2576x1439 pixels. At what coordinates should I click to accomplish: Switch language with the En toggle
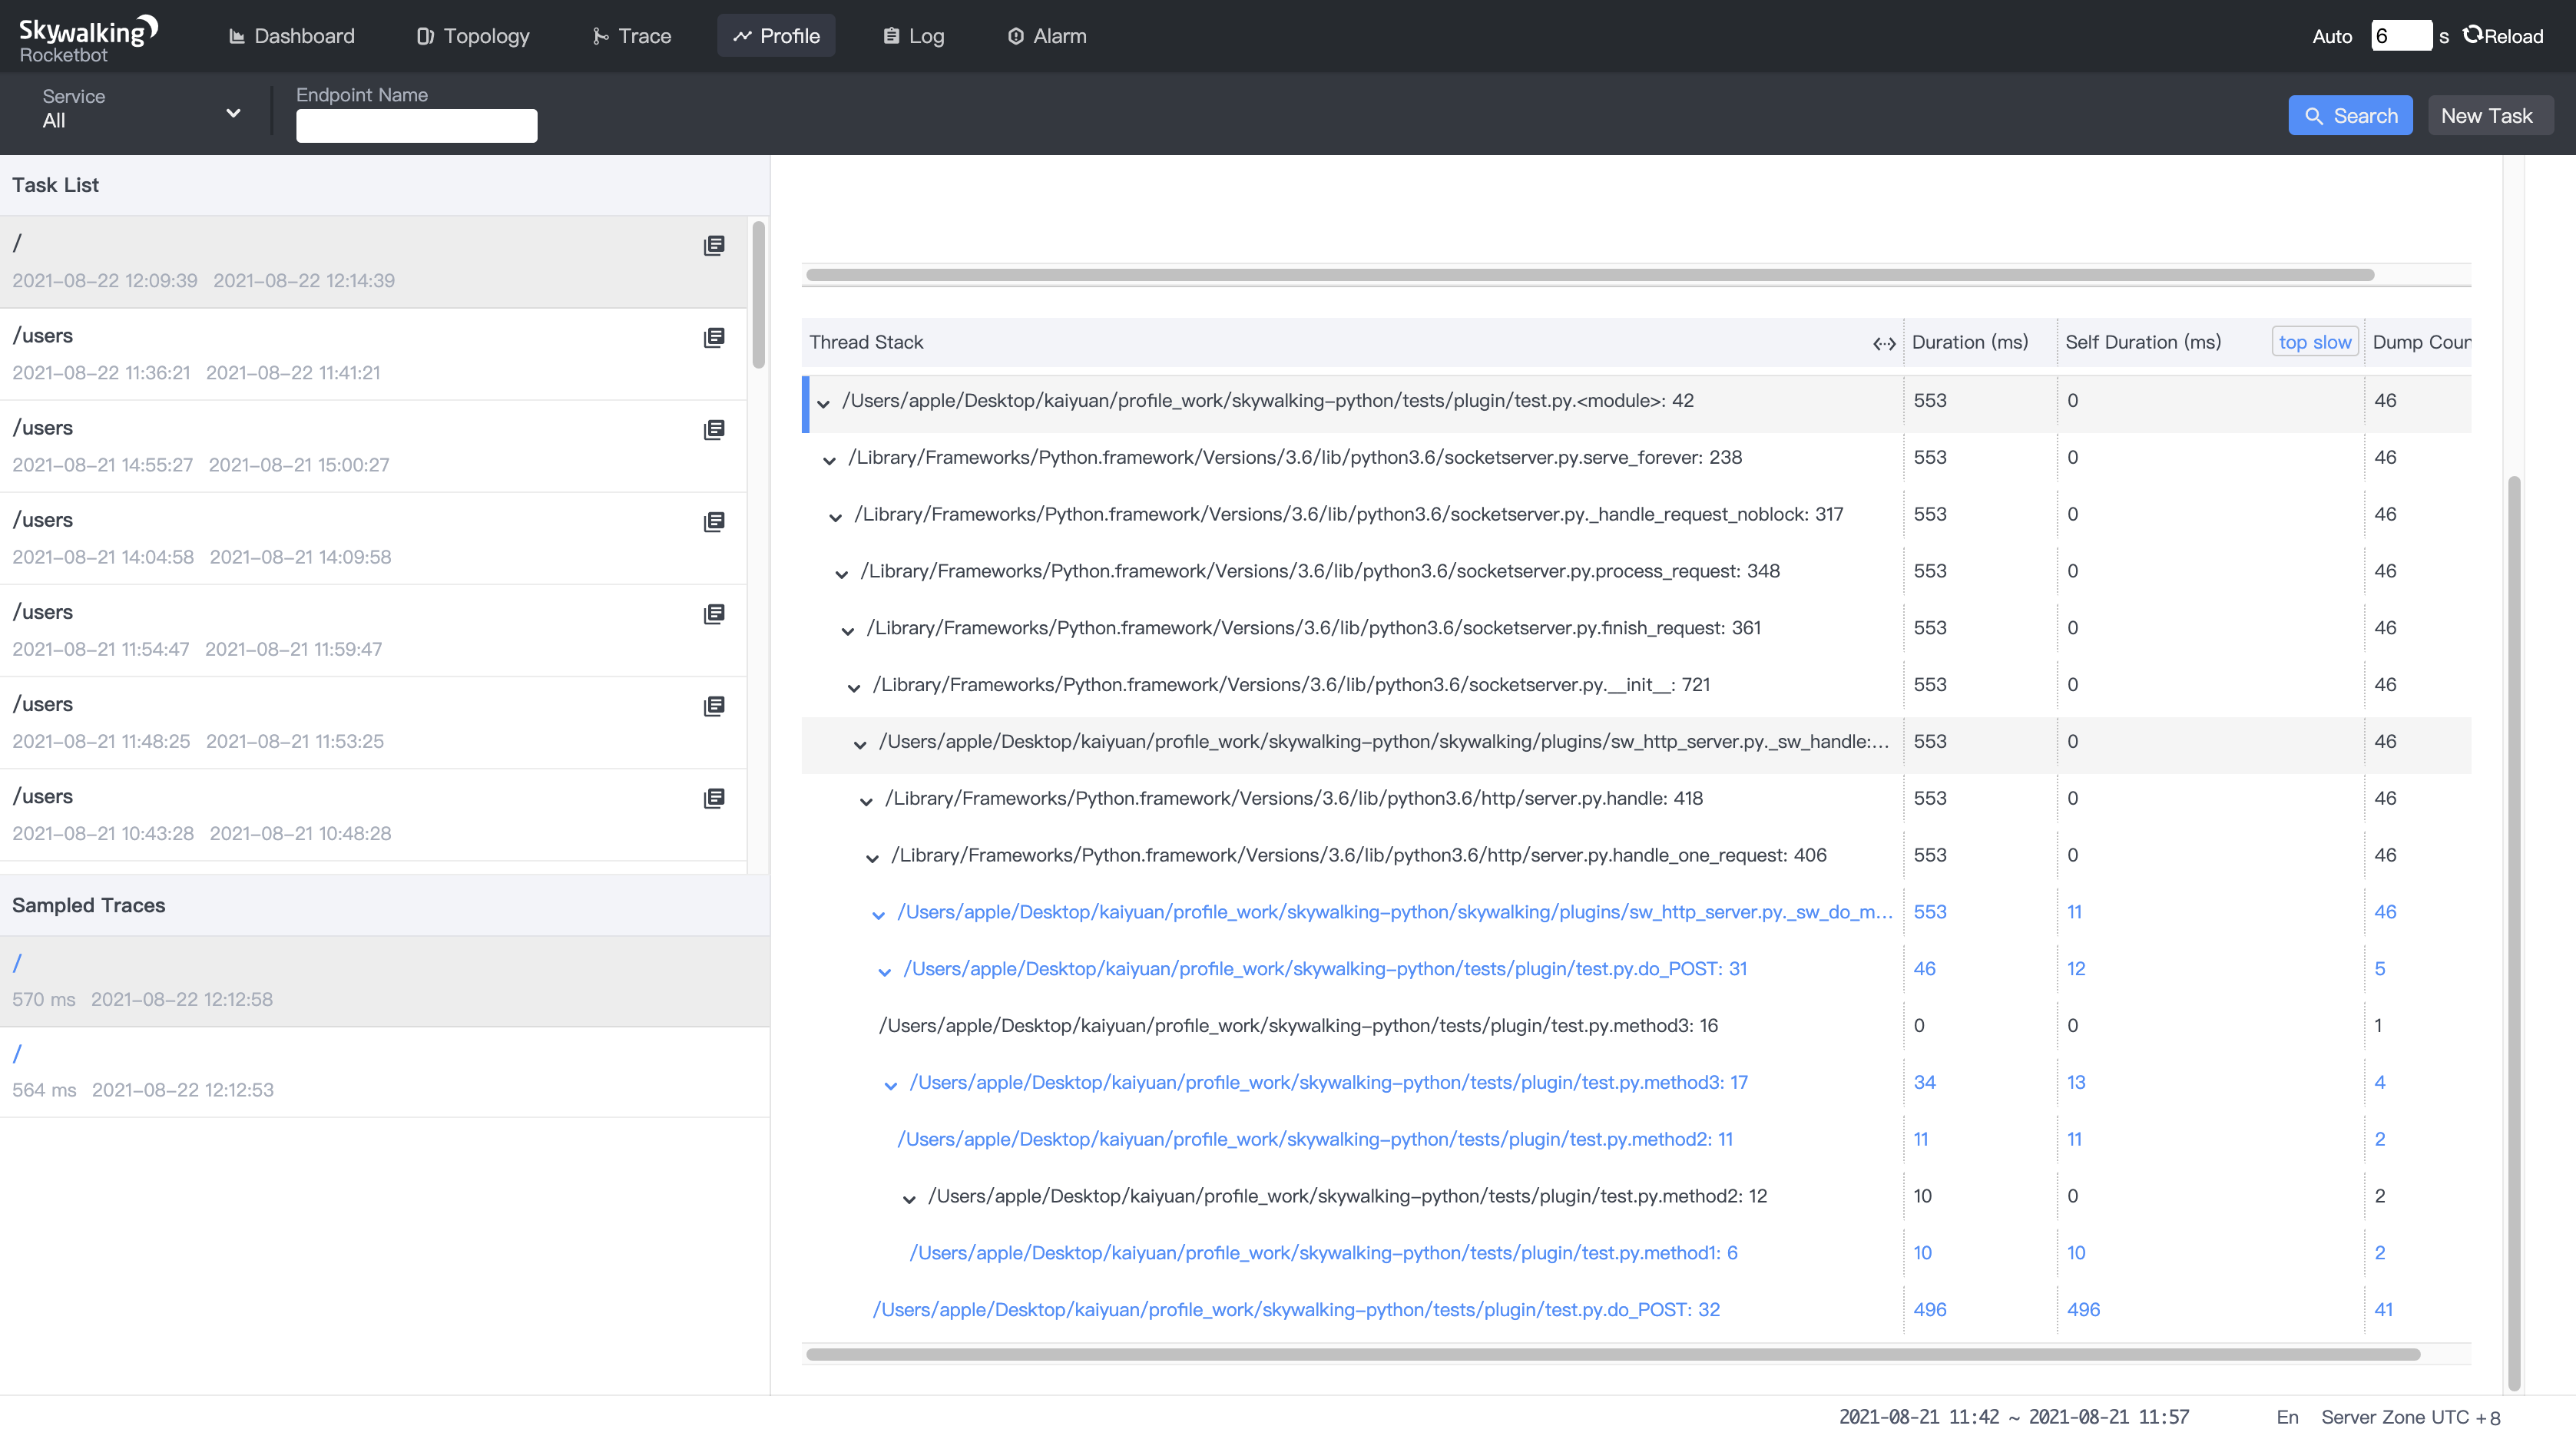(2287, 1417)
